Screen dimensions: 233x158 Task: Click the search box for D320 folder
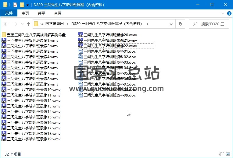[x=209, y=24]
